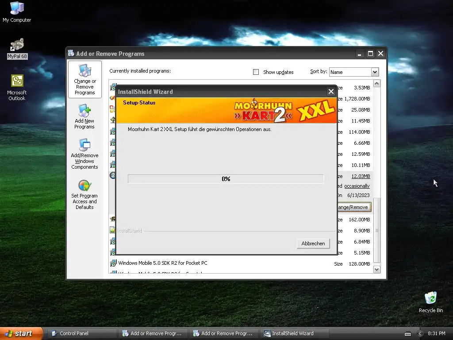Open the Sort by Name dropdown
The width and height of the screenshot is (453, 340).
375,72
